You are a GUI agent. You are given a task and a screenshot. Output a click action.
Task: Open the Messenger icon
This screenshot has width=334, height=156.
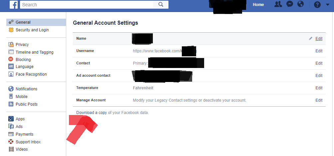coord(289,4)
